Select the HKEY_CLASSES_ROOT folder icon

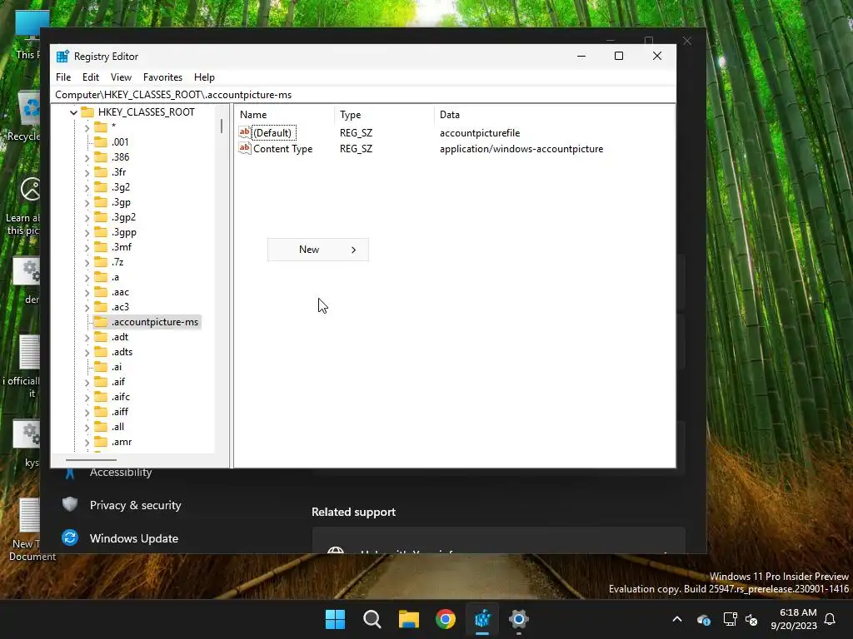click(87, 112)
